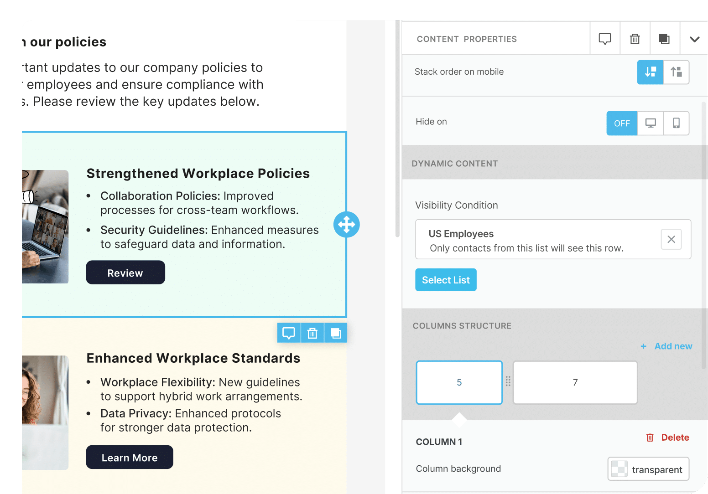Remove the US Employees visibility condition
Screen dimensions: 708x494
[x=671, y=239]
